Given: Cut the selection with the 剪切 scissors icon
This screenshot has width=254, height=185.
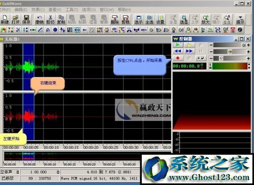Looking at the screenshot, I should click(50, 20).
